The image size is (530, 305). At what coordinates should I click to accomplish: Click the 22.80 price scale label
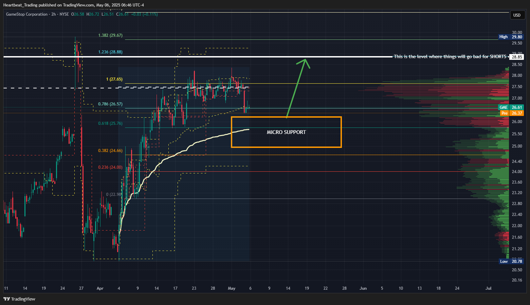coord(517,204)
